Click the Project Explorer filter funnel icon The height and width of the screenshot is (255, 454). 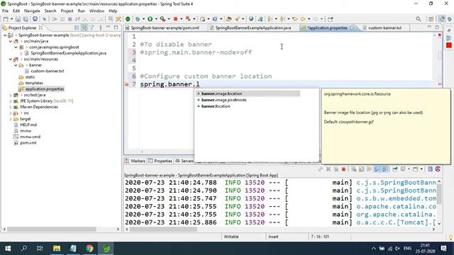(x=92, y=28)
